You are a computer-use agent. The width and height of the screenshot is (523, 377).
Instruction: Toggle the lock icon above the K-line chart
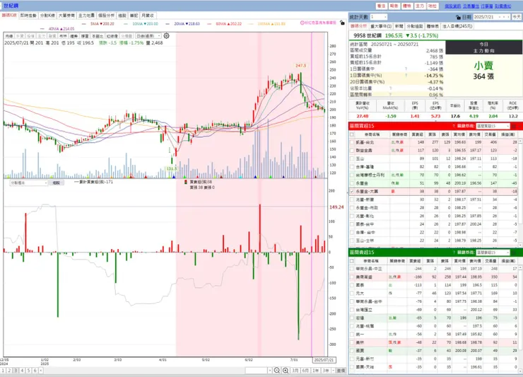[342, 23]
